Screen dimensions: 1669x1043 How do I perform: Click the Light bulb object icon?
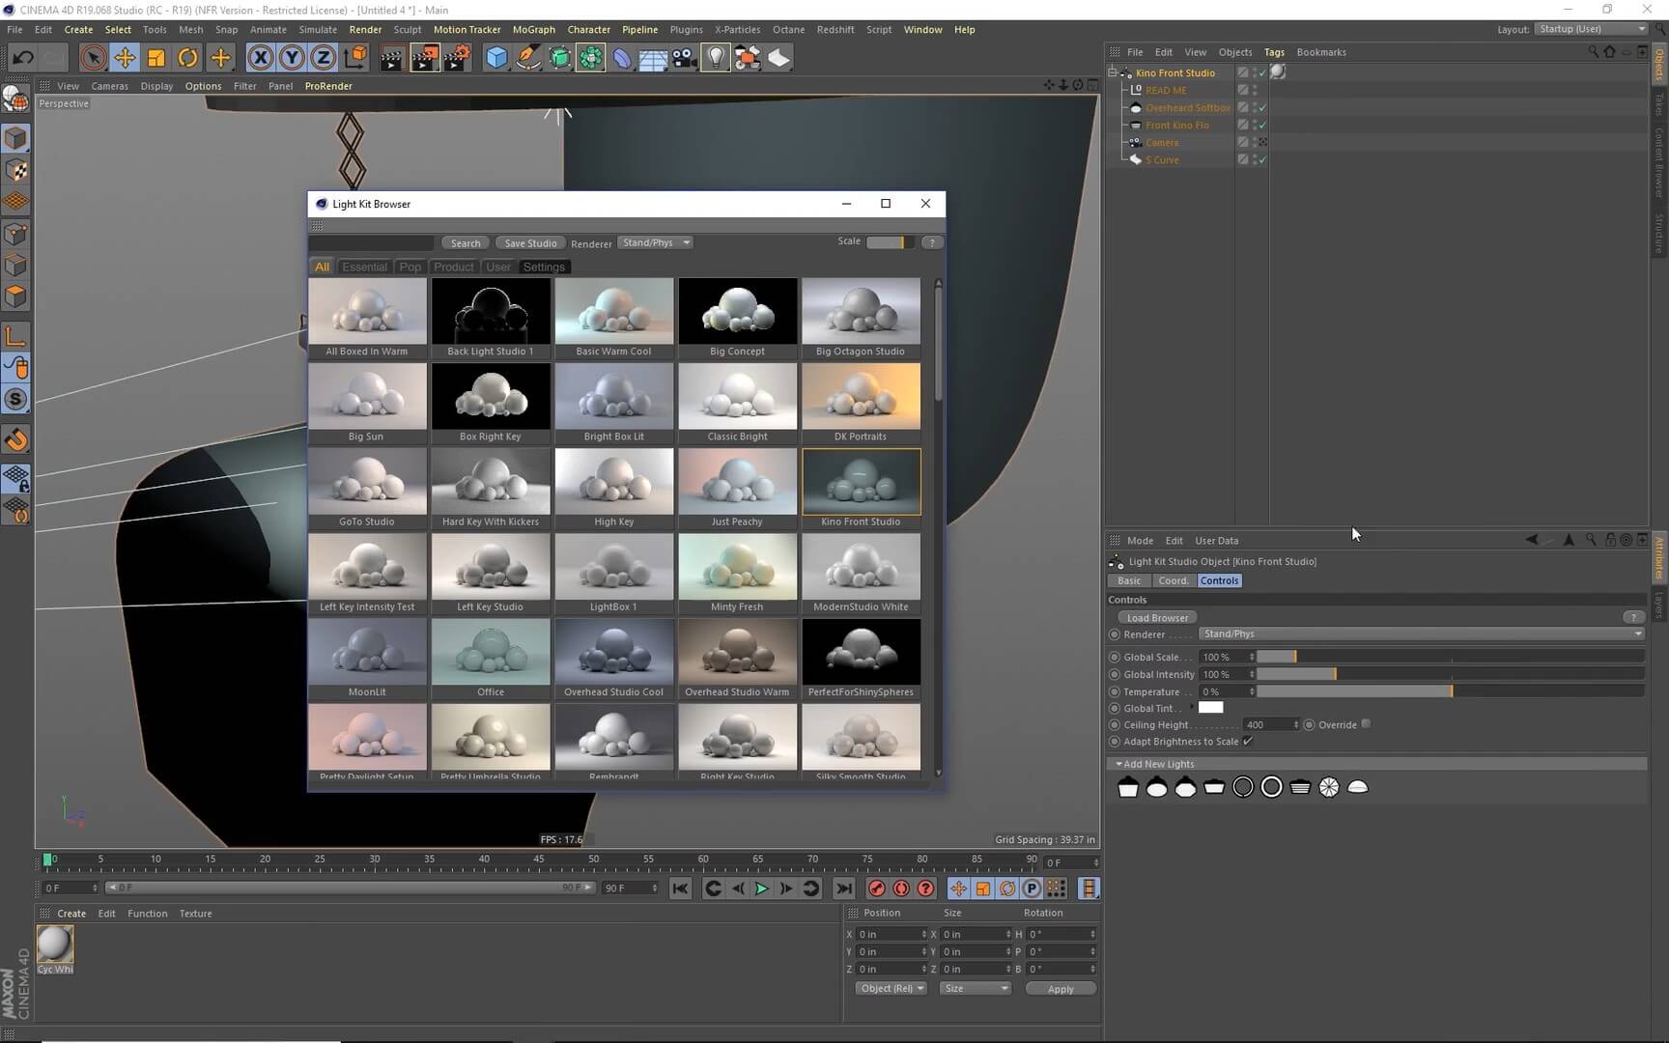(x=715, y=58)
